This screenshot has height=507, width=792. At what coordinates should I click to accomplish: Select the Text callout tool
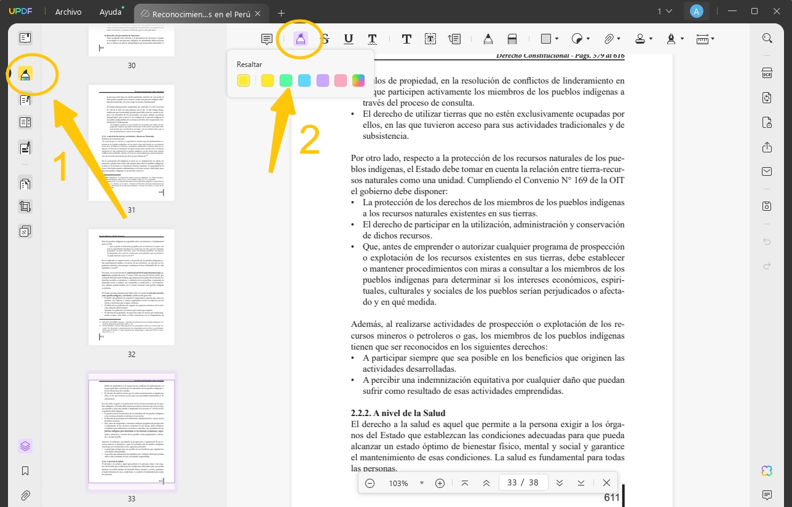click(454, 39)
